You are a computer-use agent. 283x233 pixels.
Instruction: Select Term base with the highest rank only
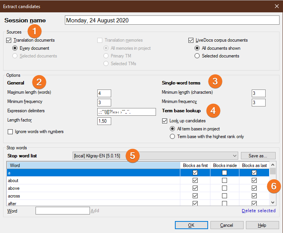tap(173, 137)
